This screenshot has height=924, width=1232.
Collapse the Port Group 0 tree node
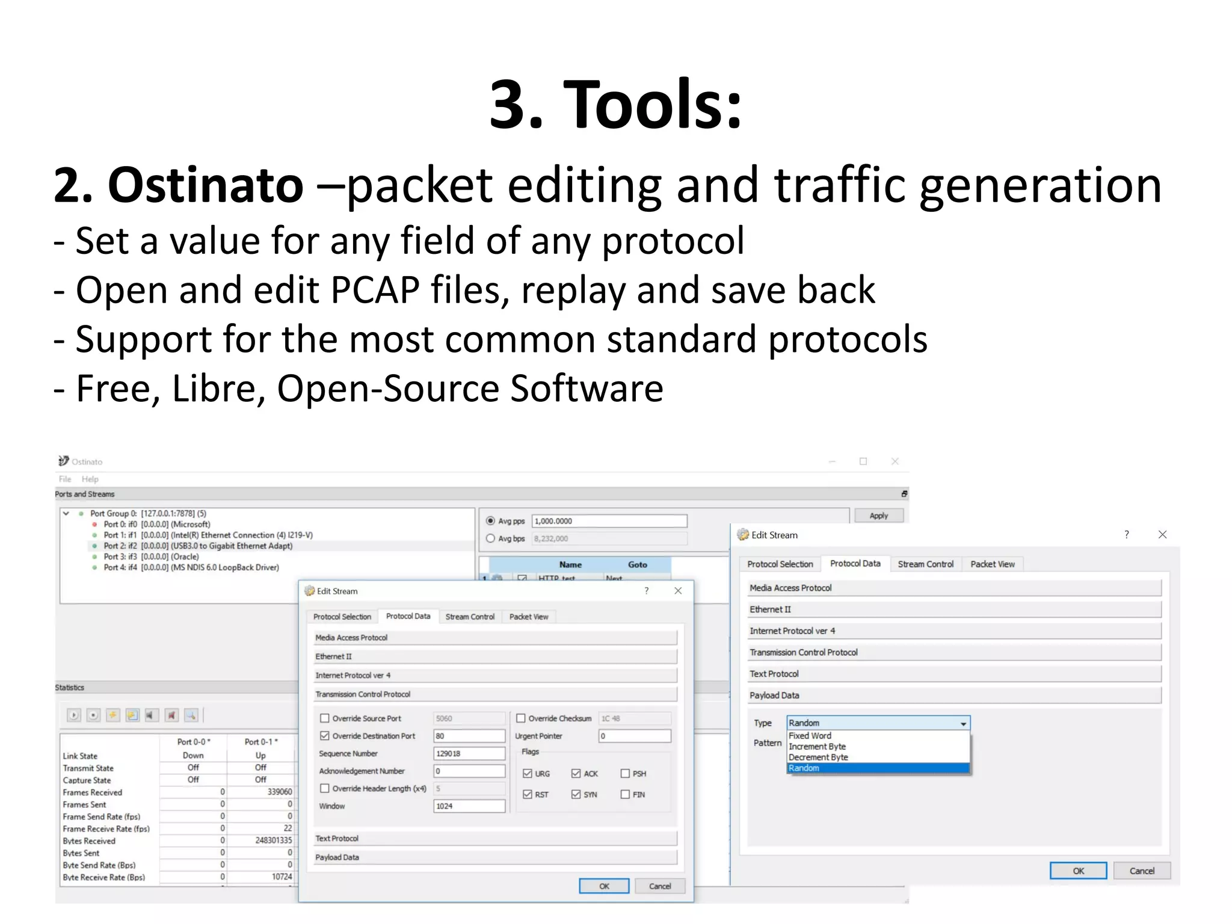66,514
